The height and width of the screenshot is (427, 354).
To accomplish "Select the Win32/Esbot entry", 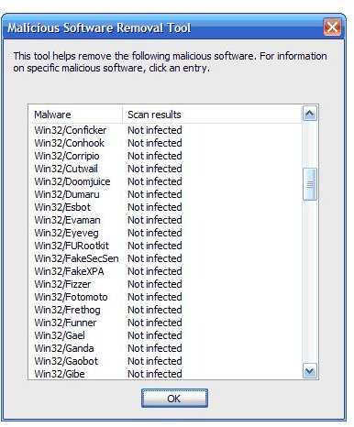I will (x=62, y=207).
